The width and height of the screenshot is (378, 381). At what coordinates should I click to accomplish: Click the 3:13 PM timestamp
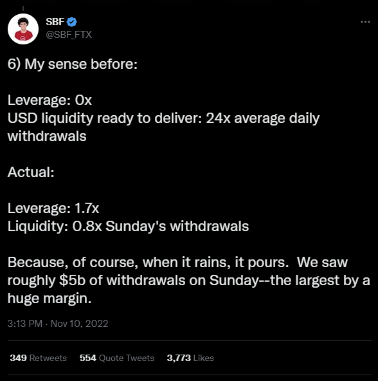[x=25, y=324]
